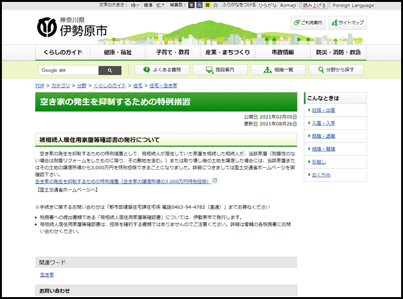Viewport: 403px width, 299px height.
Task: Select white background color option 白
Action: tap(215, 5)
